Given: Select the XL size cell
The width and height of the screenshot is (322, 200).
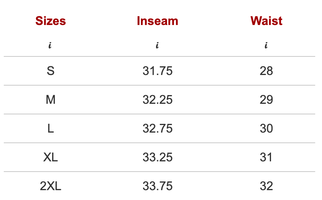Looking at the screenshot, I should click(x=51, y=157).
